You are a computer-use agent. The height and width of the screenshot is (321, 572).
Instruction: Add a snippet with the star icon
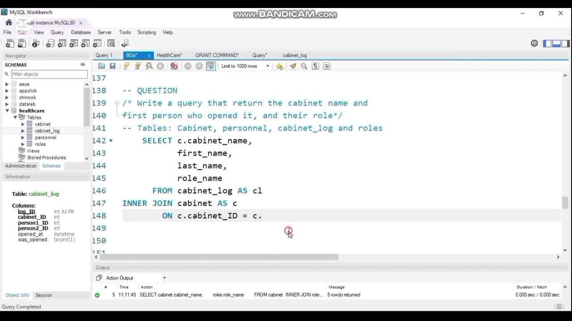coord(280,66)
